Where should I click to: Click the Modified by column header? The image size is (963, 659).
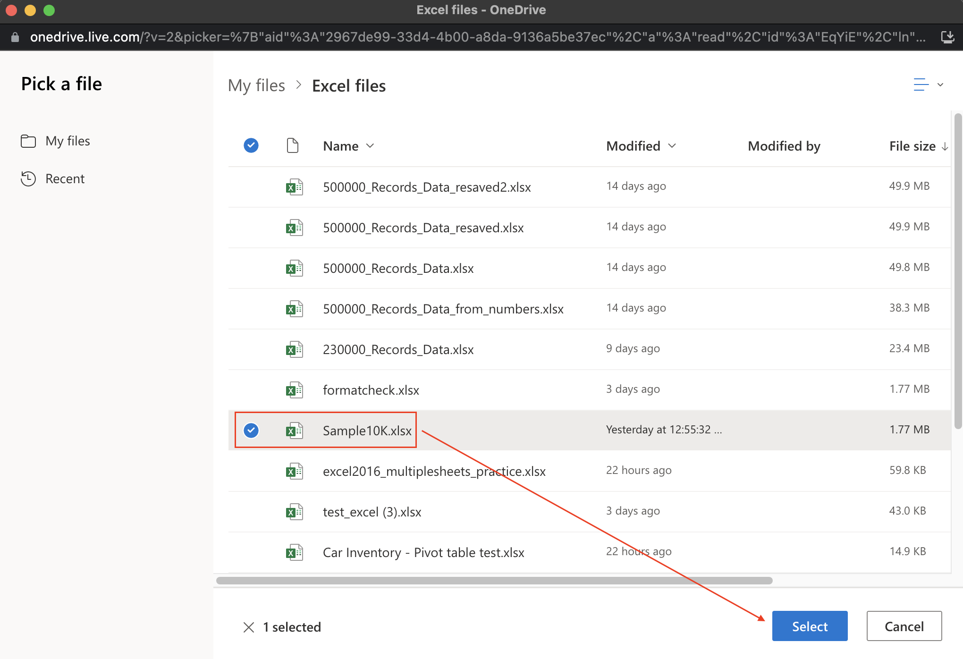click(x=784, y=146)
